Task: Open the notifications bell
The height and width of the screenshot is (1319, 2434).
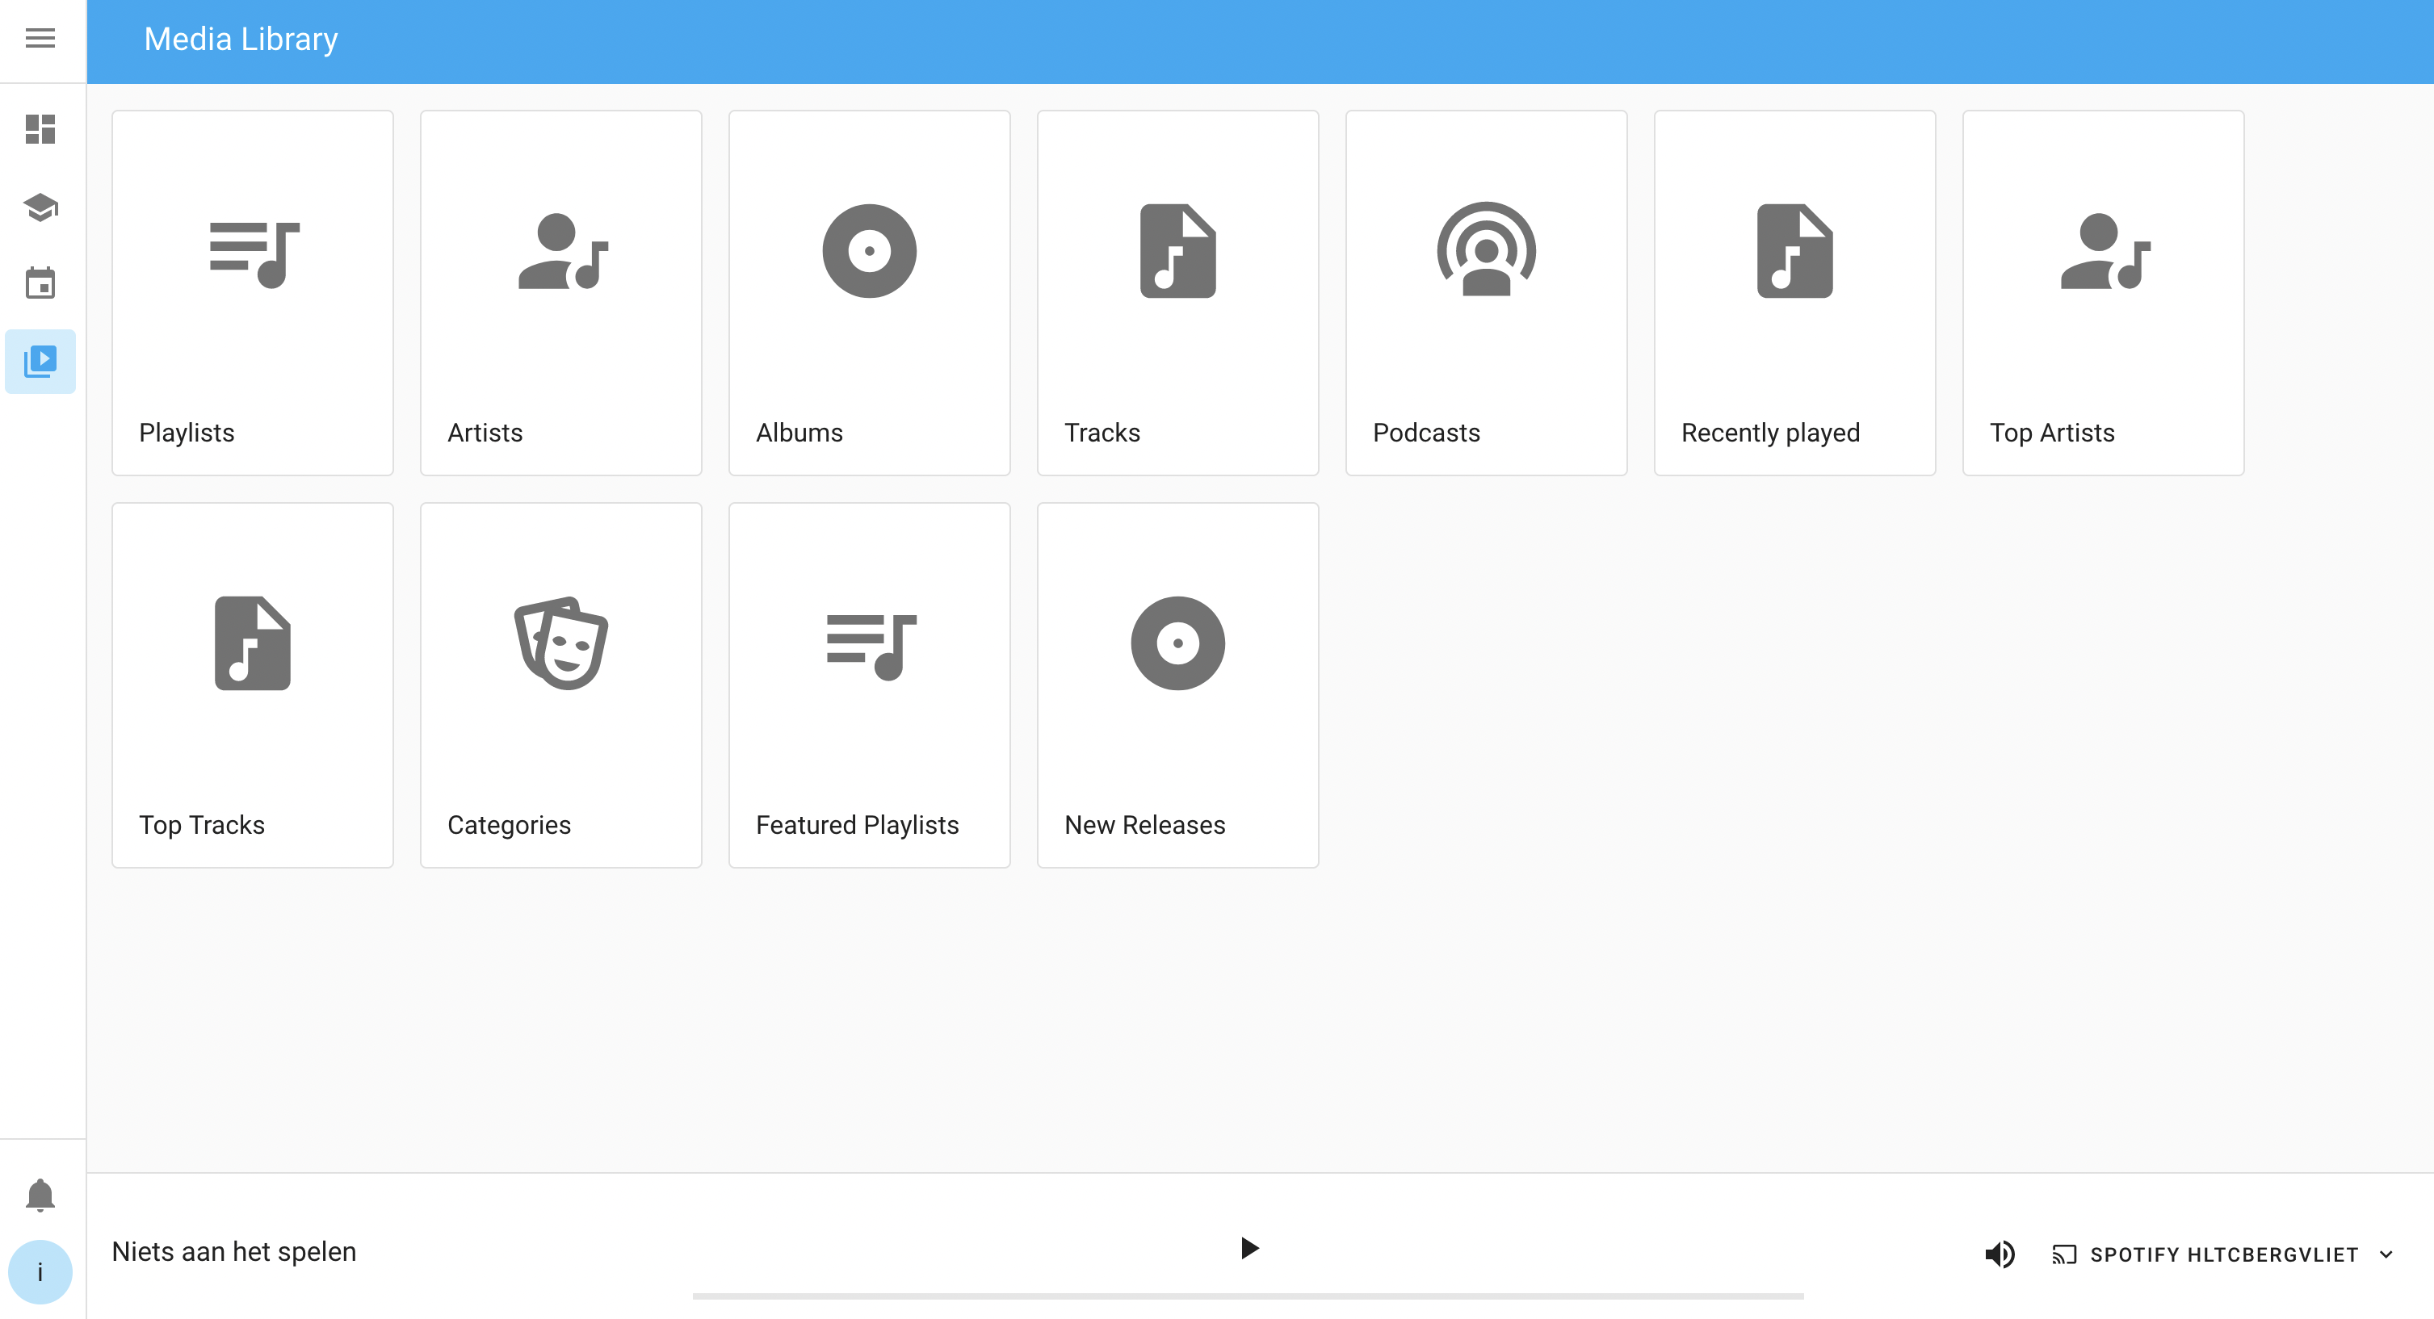Action: tap(40, 1195)
